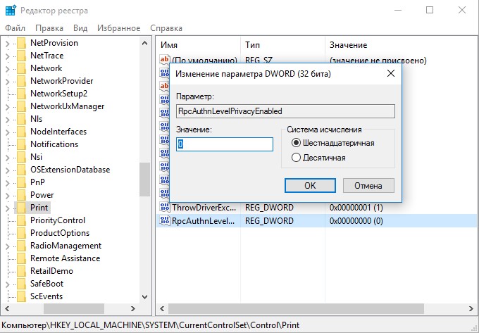Image resolution: width=479 pixels, height=333 pixels.
Task: Select the Remote Assistance tree item label
Action: coord(65,258)
